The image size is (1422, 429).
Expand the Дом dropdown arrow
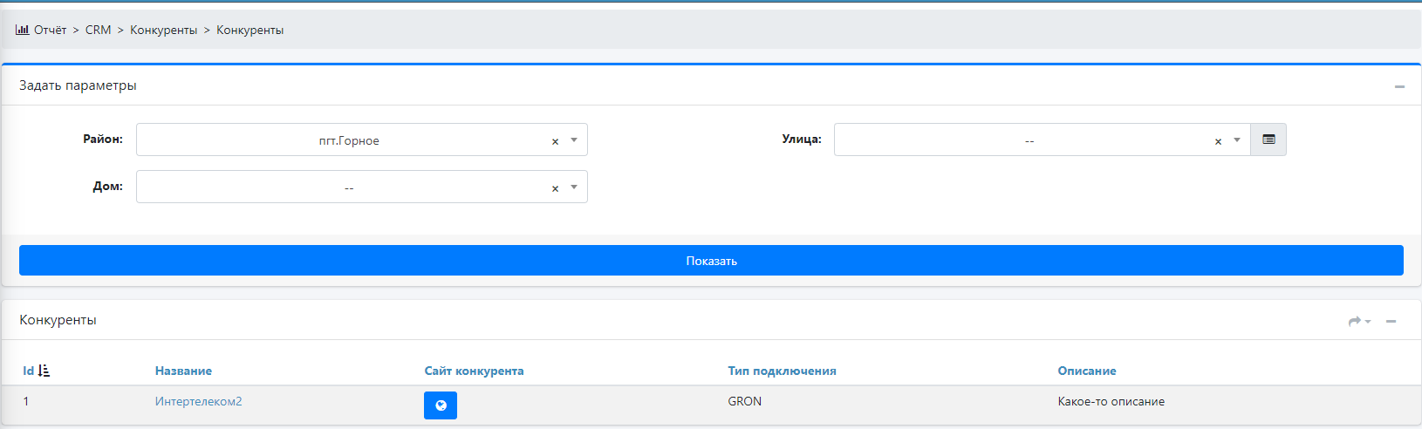pyautogui.click(x=574, y=187)
